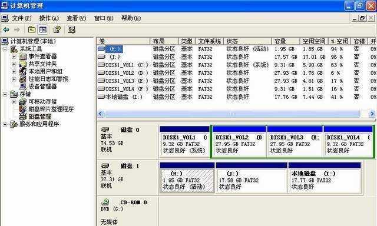Click the 磁盘 1 disk icon
The height and width of the screenshot is (226, 377).
pyautogui.click(x=105, y=166)
